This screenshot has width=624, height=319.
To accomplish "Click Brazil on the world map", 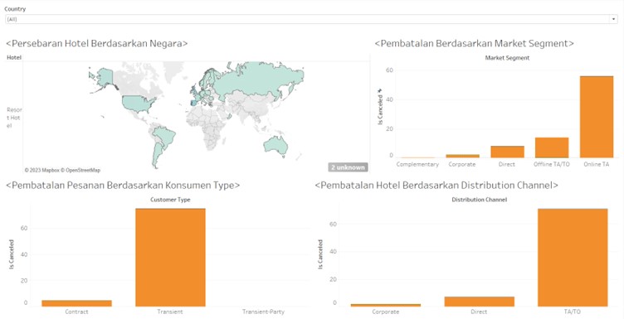I will 165,136.
